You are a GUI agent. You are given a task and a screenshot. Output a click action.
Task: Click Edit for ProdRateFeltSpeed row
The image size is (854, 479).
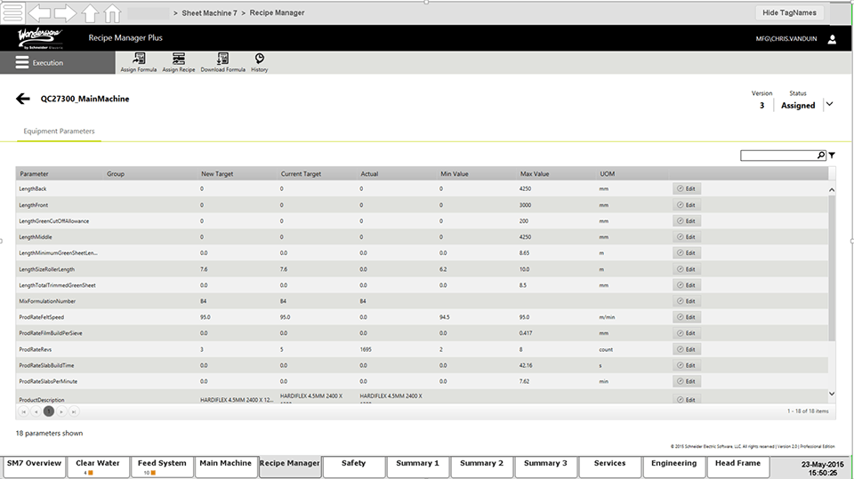(685, 317)
